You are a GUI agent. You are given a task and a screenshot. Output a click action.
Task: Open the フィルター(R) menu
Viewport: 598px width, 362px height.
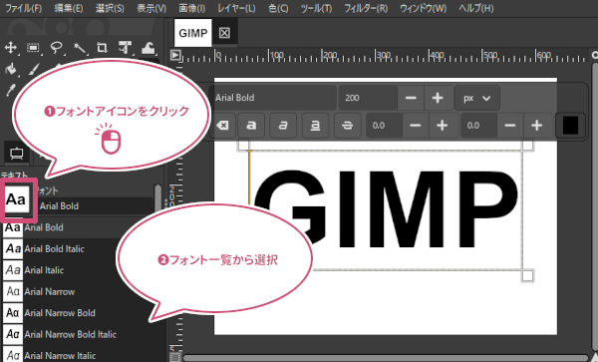point(366,8)
